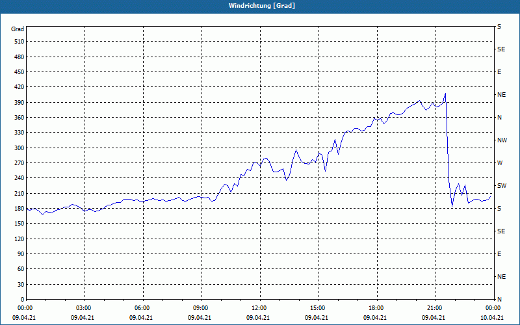Image resolution: width=520 pixels, height=325 pixels.
Task: Select the SW compass direction label
Action: click(x=502, y=186)
